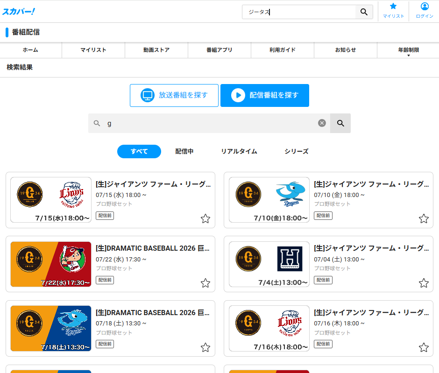
Task: Clear the search box with the X icon
Action: [x=322, y=123]
